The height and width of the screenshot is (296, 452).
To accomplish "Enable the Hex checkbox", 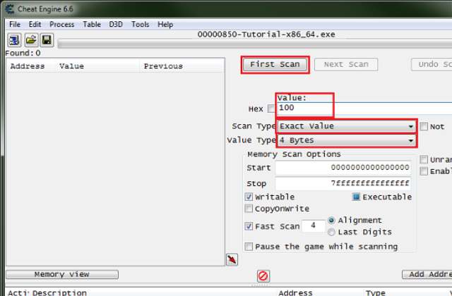I will (x=272, y=109).
